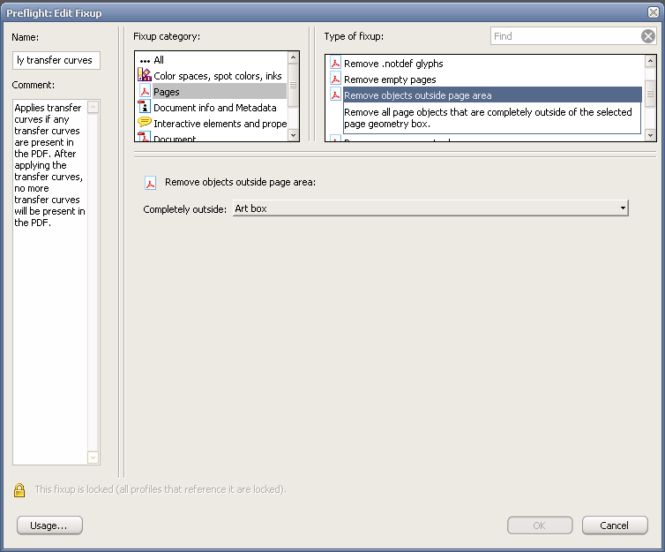Clear the Find field with X icon
This screenshot has height=552, width=665.
pos(647,36)
